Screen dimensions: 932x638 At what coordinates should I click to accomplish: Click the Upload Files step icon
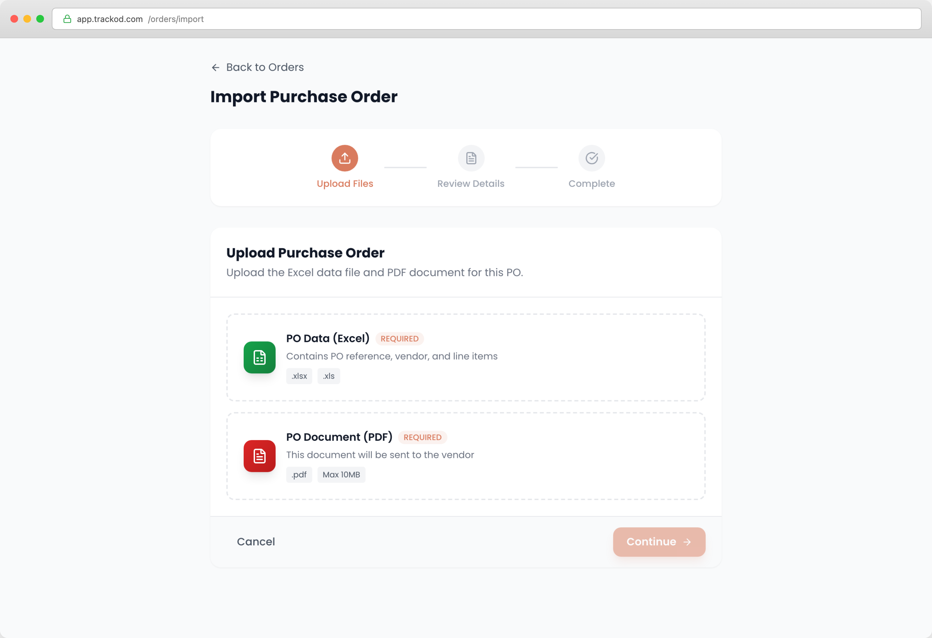(x=345, y=158)
